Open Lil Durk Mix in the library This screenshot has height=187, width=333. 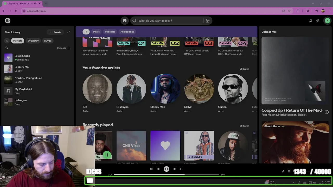click(x=38, y=69)
